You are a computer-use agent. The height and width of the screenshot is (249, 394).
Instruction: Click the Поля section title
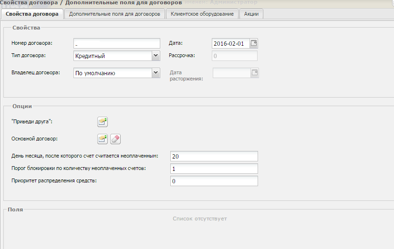click(15, 209)
